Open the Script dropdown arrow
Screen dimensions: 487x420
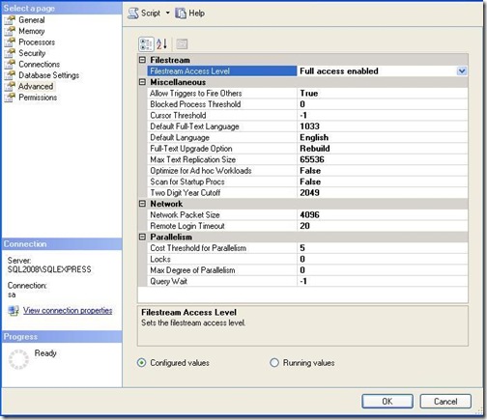coord(167,14)
